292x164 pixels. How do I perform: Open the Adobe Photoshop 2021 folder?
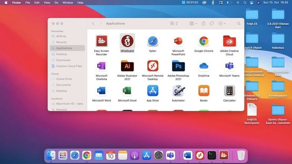click(x=178, y=66)
